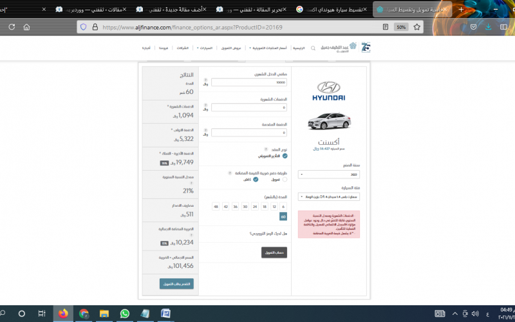The width and height of the screenshot is (515, 322).
Task: Switch to the edit post tab
Action: [x=251, y=10]
